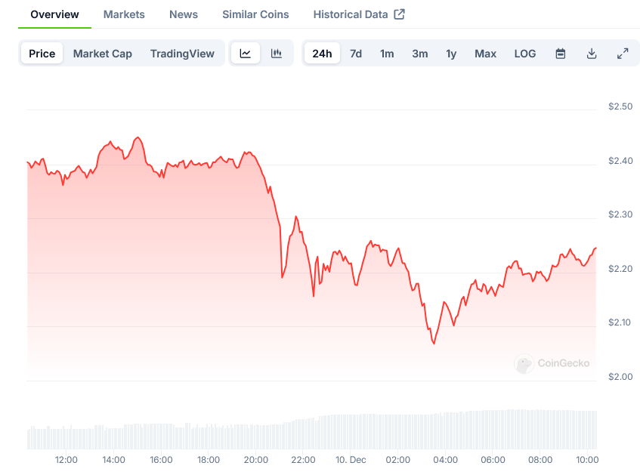Switch to line chart view icon
The width and height of the screenshot is (640, 475).
coord(246,54)
